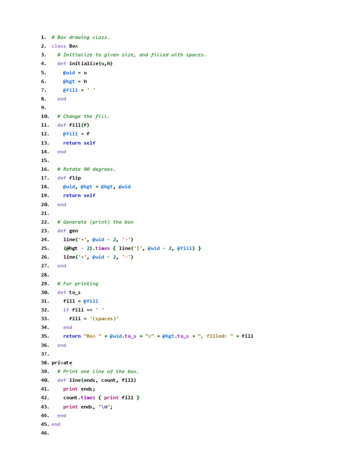The image size is (352, 470).
Task: Click the final 'end' on line 45
Action: coord(56,424)
